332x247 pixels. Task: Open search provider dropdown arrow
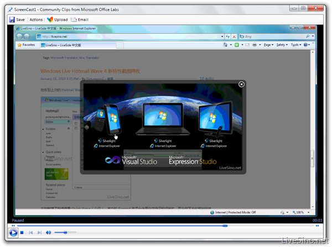click(x=313, y=36)
